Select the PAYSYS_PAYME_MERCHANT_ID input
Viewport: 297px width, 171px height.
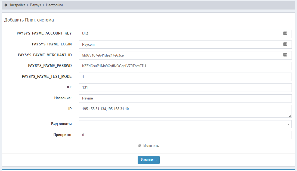tap(180, 55)
